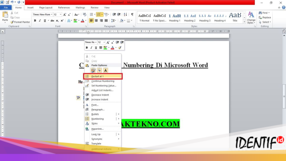Center text using ribbon alignment icon

point(96,21)
